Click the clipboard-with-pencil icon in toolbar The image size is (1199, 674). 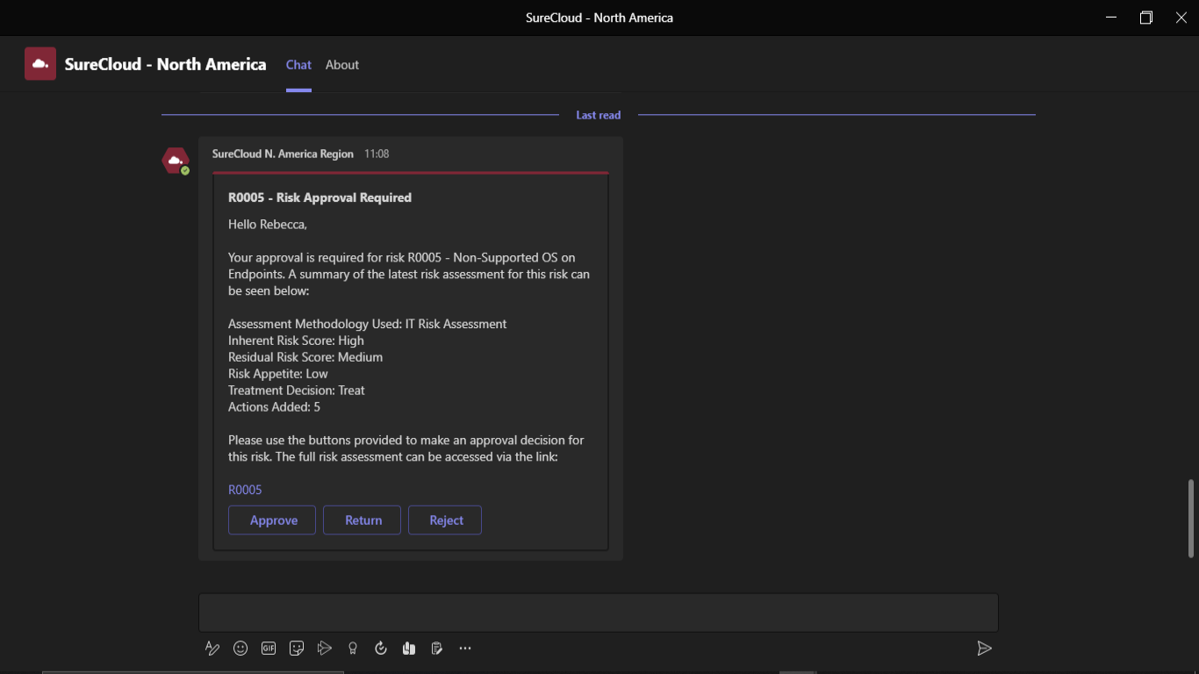(437, 649)
